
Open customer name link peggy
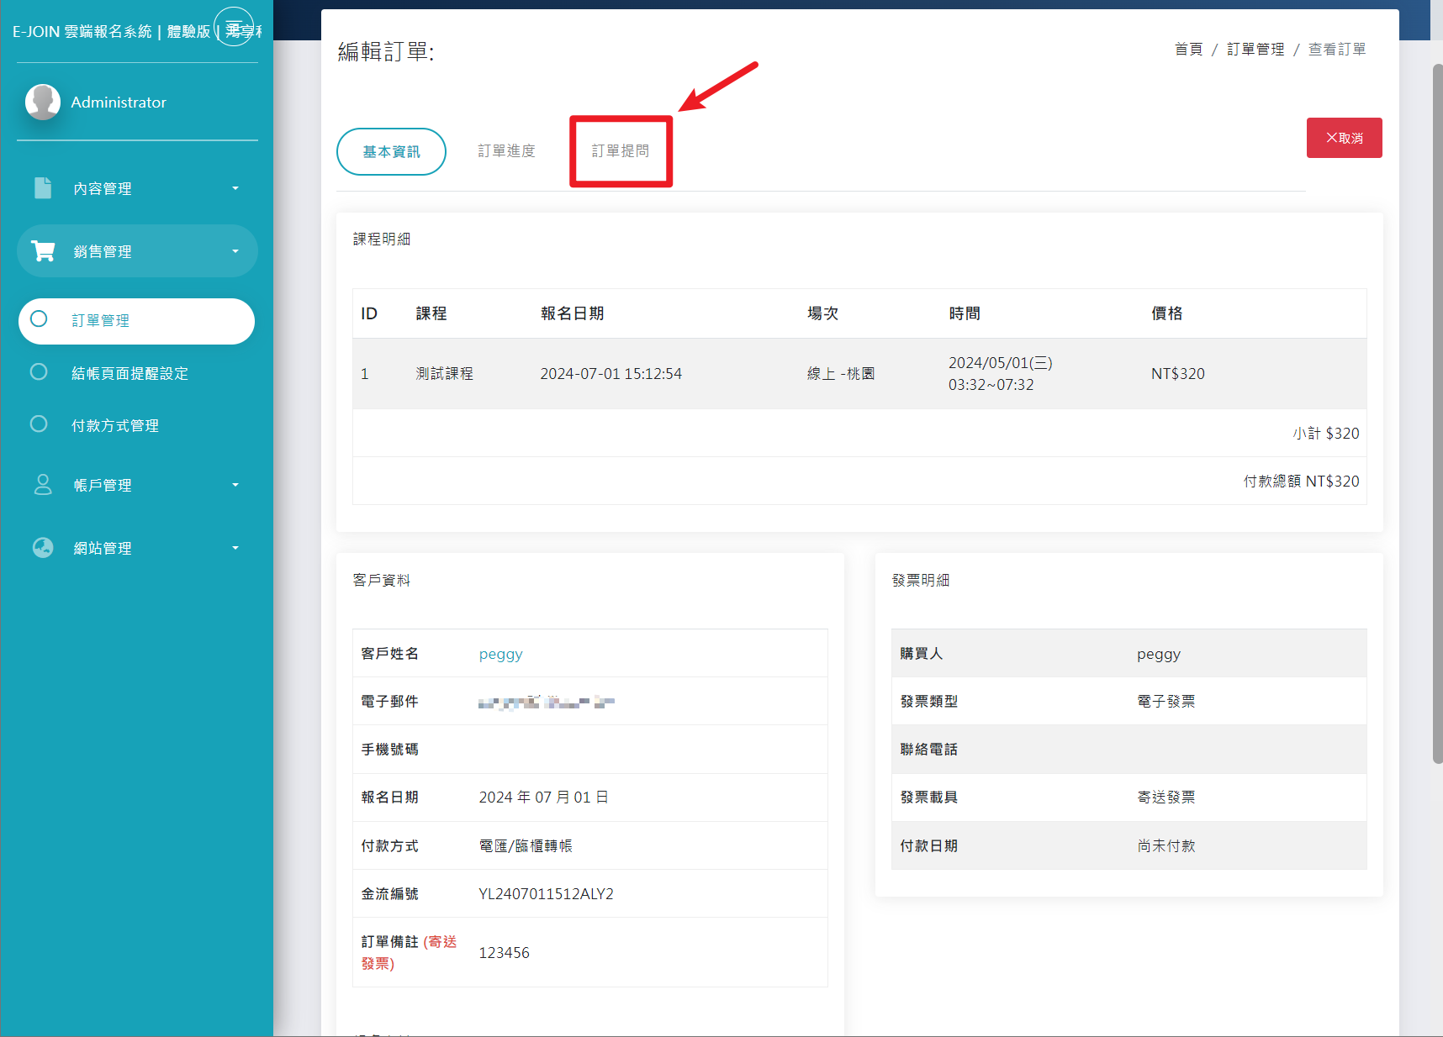click(500, 654)
